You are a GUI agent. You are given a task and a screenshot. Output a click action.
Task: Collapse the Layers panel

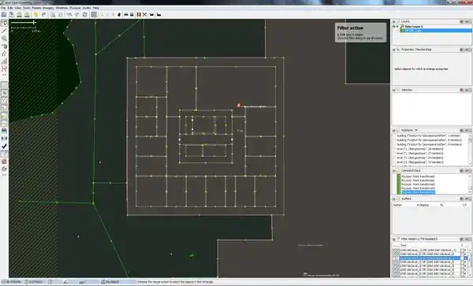point(393,22)
